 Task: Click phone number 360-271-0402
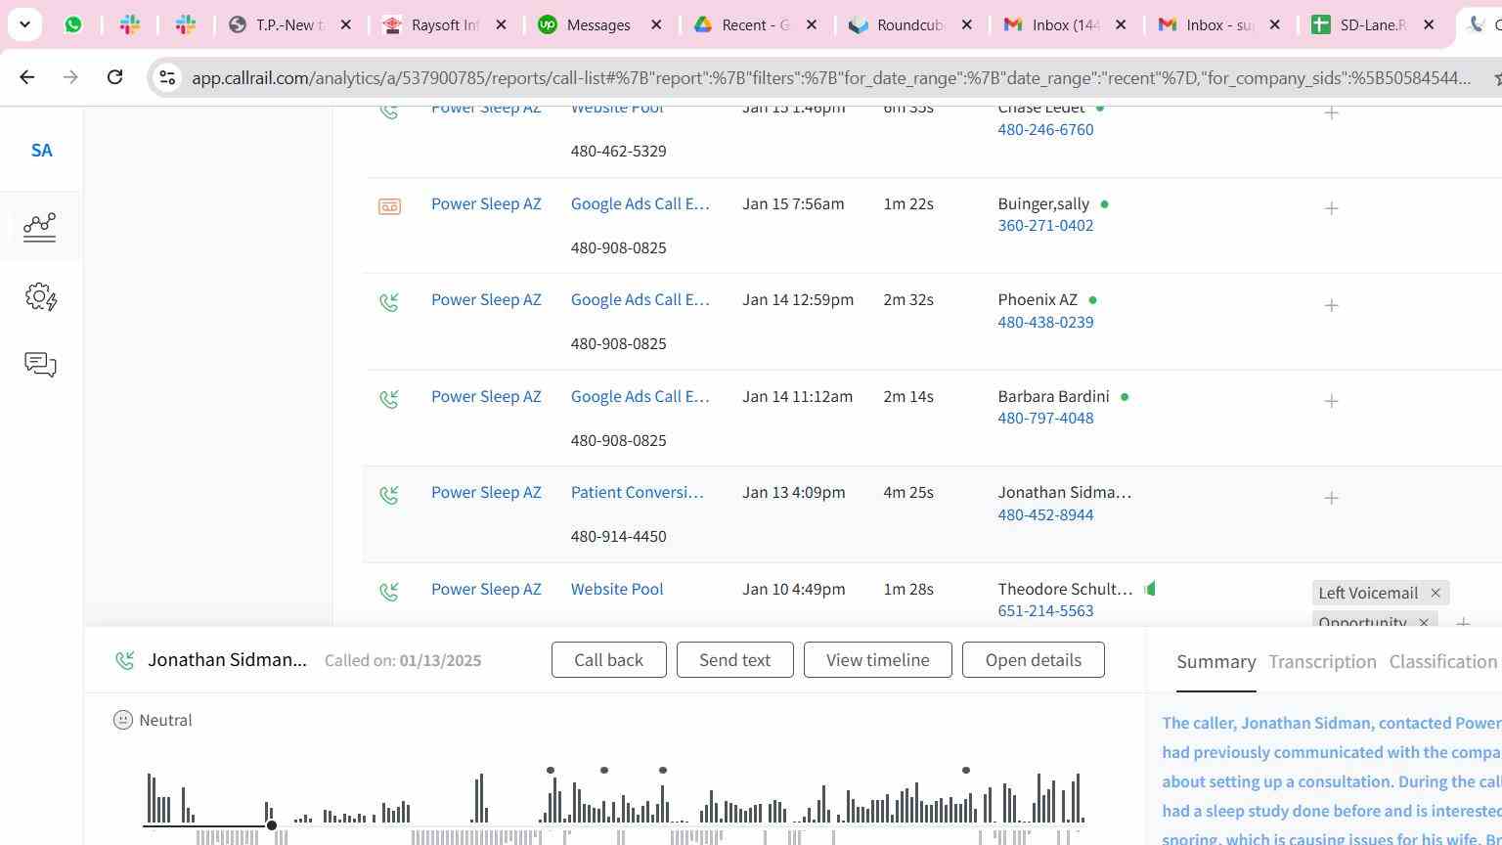(x=1045, y=225)
